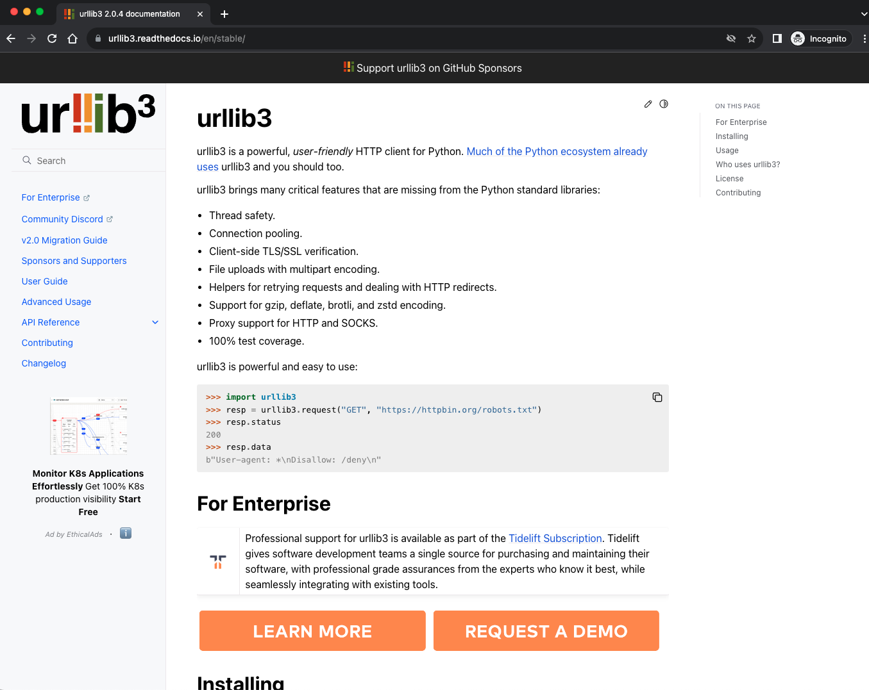The image size is (869, 690).
Task: Click the Search docs input field
Action: (x=90, y=161)
